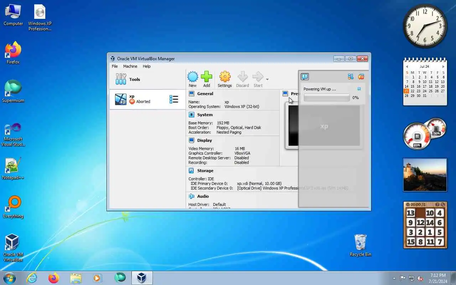Open the Help menu
The height and width of the screenshot is (285, 456).
[x=146, y=66]
